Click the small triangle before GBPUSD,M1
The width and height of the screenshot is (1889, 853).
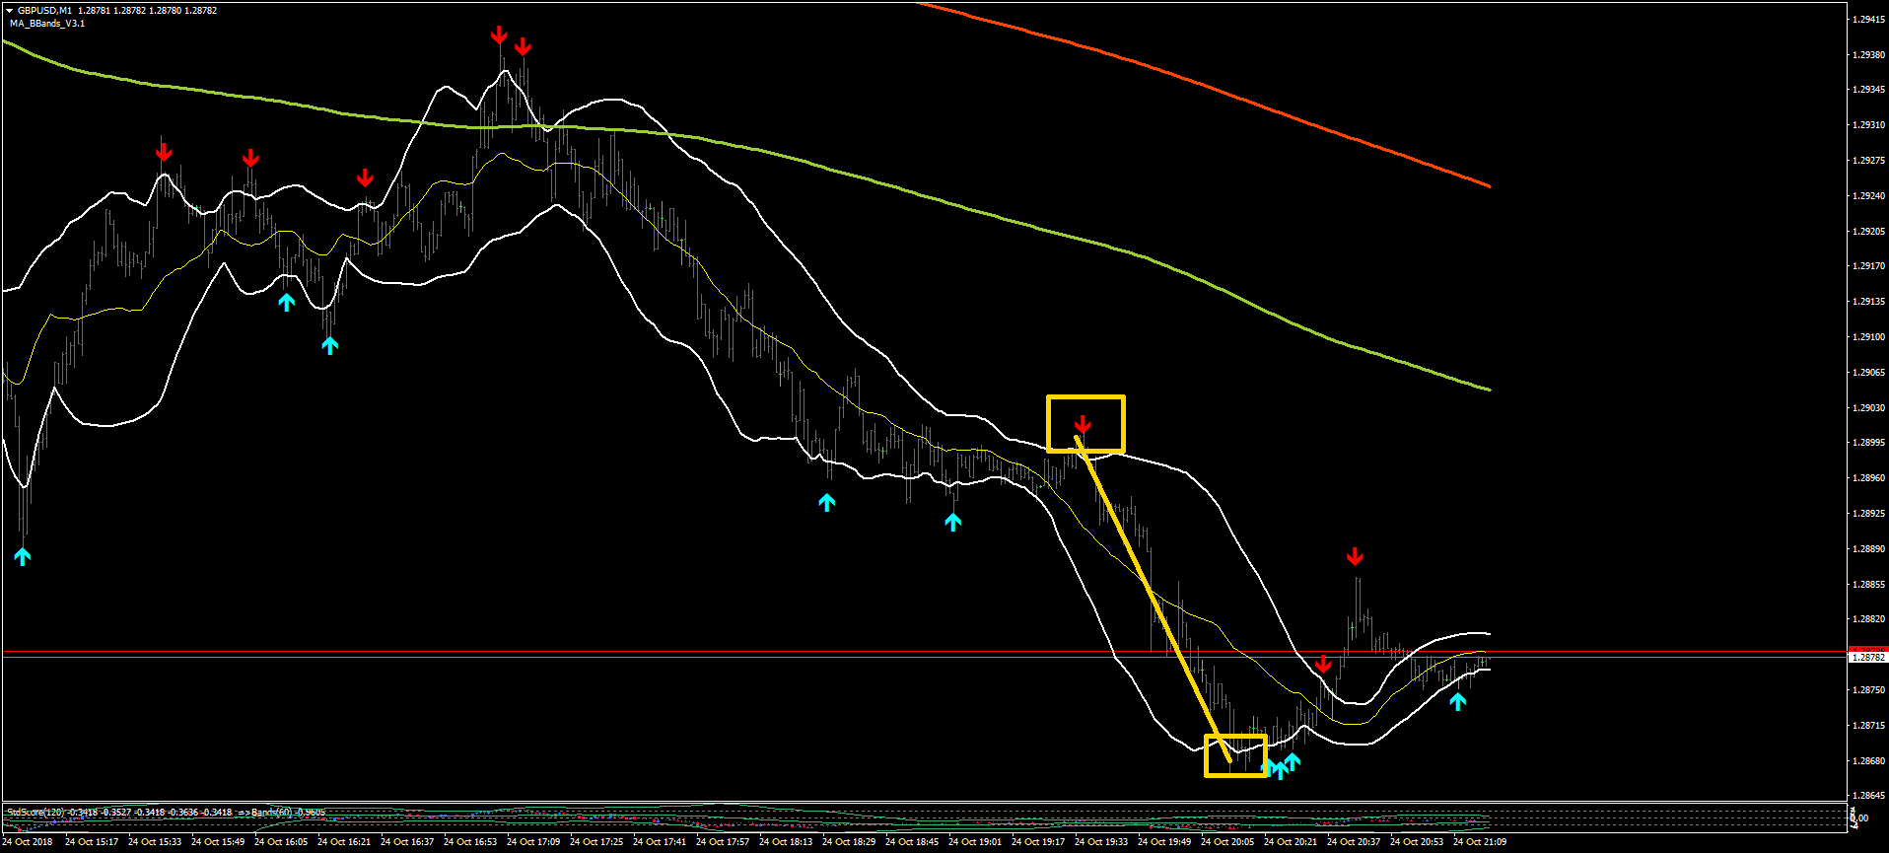click(10, 11)
